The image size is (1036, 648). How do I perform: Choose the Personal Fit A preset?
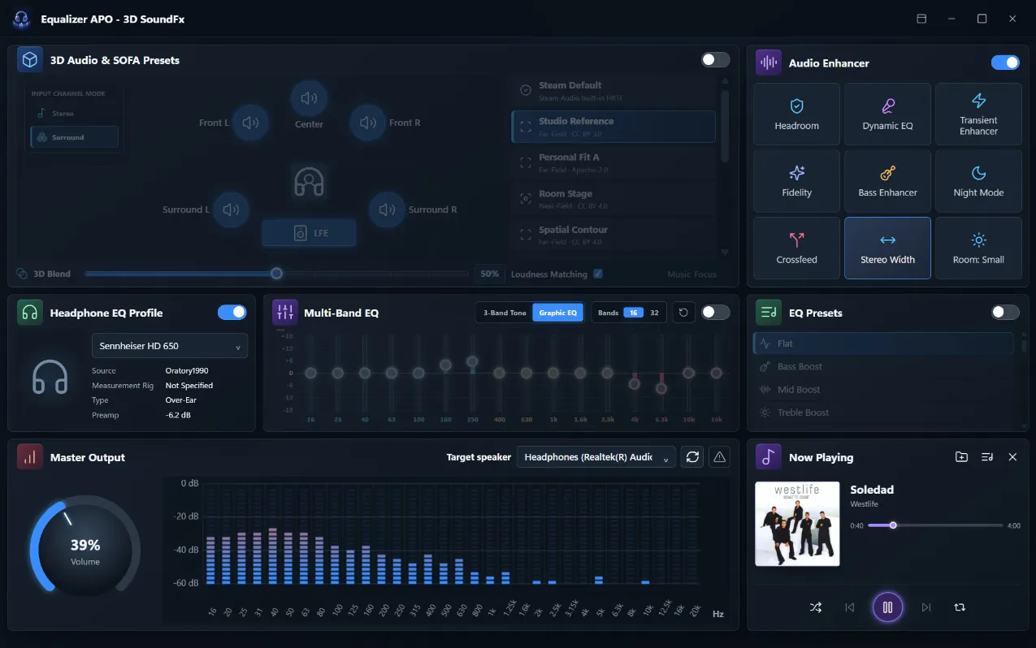(613, 162)
